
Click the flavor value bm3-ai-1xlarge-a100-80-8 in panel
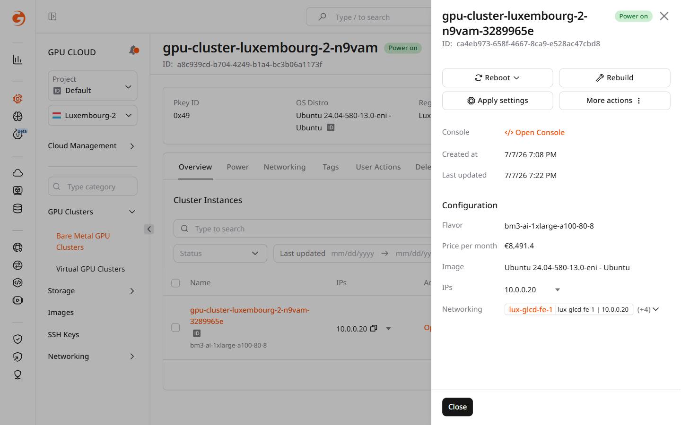click(549, 226)
